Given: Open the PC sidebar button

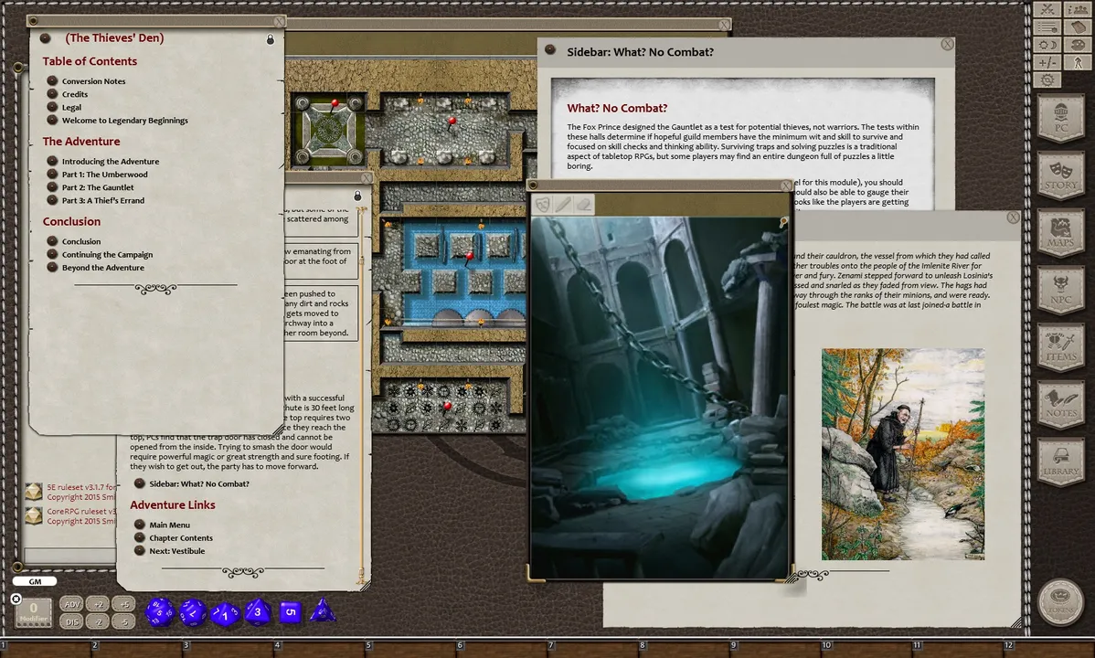Looking at the screenshot, I should click(1061, 117).
